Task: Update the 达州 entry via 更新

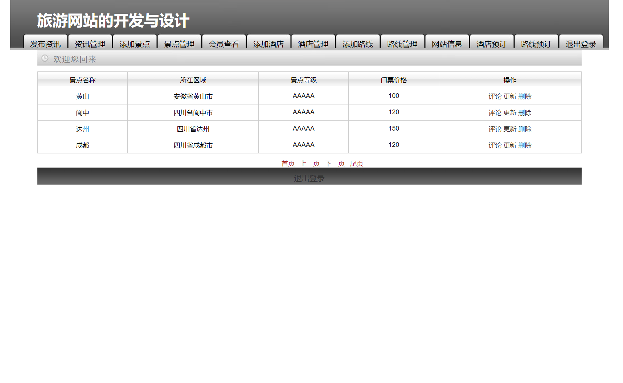Action: [510, 129]
